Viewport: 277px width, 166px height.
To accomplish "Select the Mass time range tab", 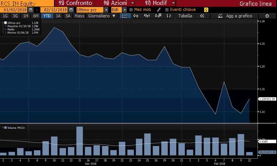I will [x=79, y=16].
